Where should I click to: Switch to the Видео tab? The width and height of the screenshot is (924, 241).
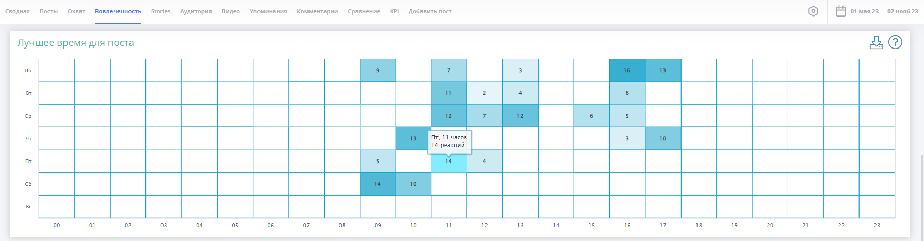tap(231, 11)
